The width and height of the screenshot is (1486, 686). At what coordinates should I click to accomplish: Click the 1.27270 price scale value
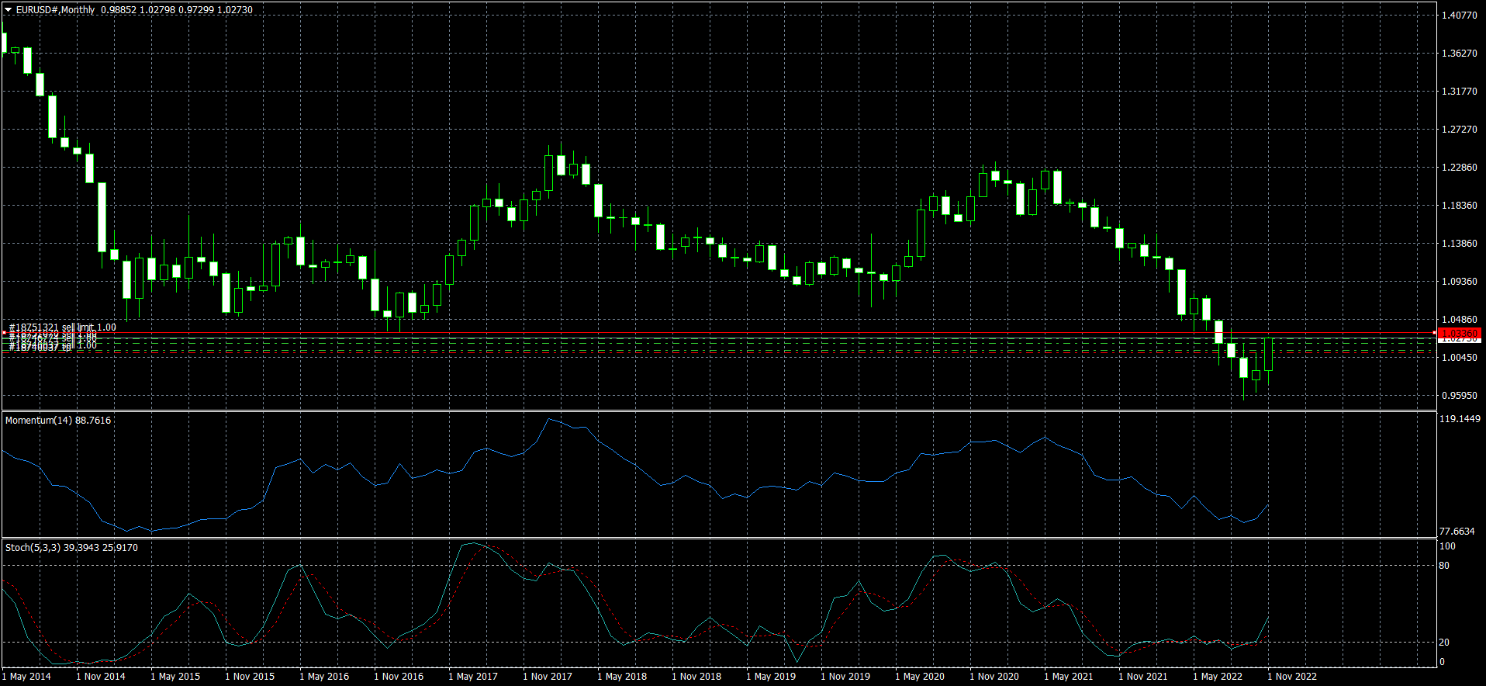pos(1459,130)
